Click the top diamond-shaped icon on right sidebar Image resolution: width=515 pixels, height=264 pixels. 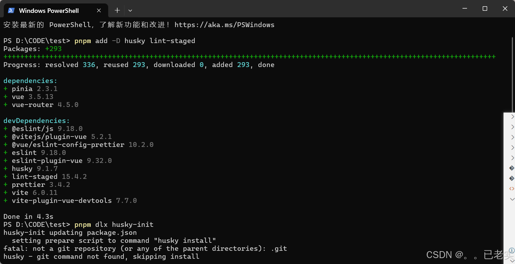(512, 168)
